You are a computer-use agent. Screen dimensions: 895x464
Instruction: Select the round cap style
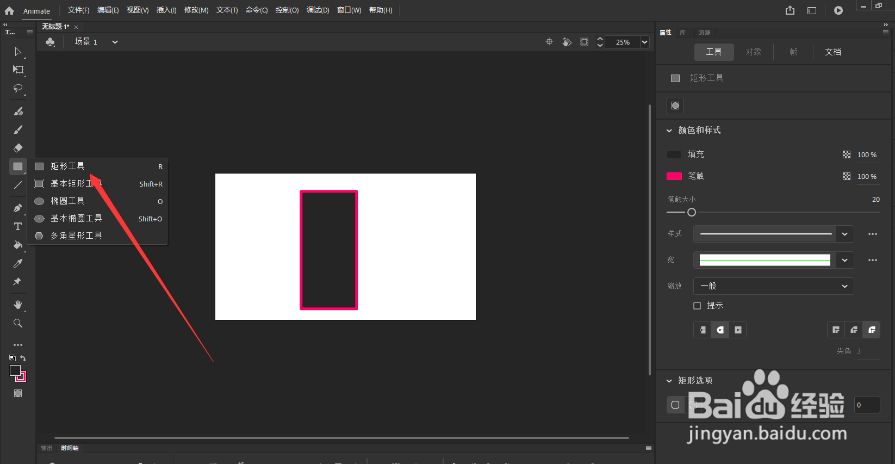point(720,330)
